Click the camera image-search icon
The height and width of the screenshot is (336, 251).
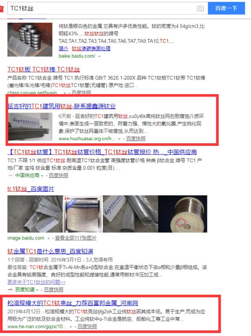(x=200, y=8)
